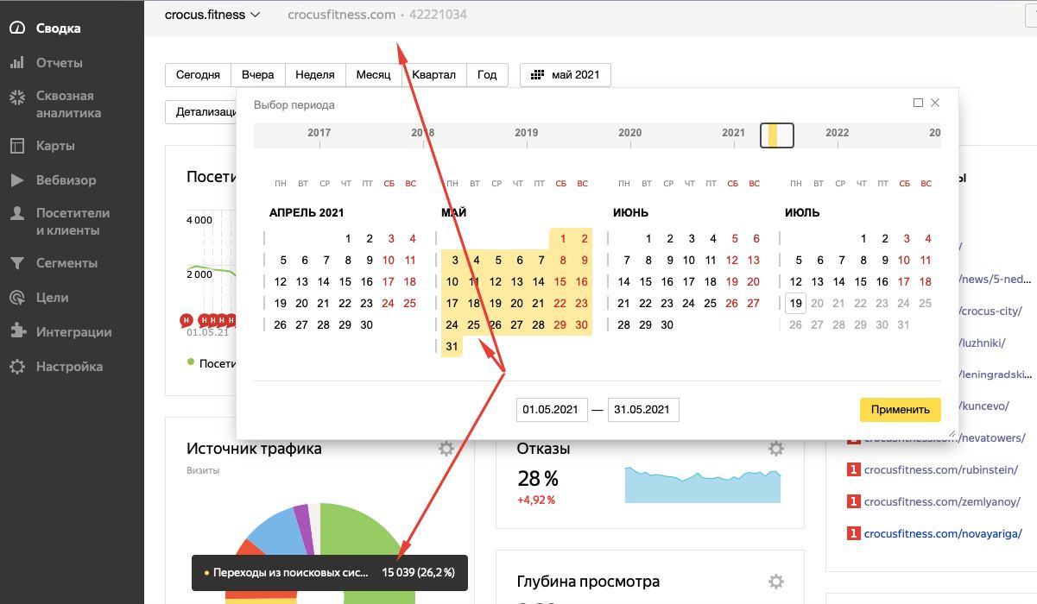
Task: Jump to year 2020 on the timeline
Action: point(629,133)
